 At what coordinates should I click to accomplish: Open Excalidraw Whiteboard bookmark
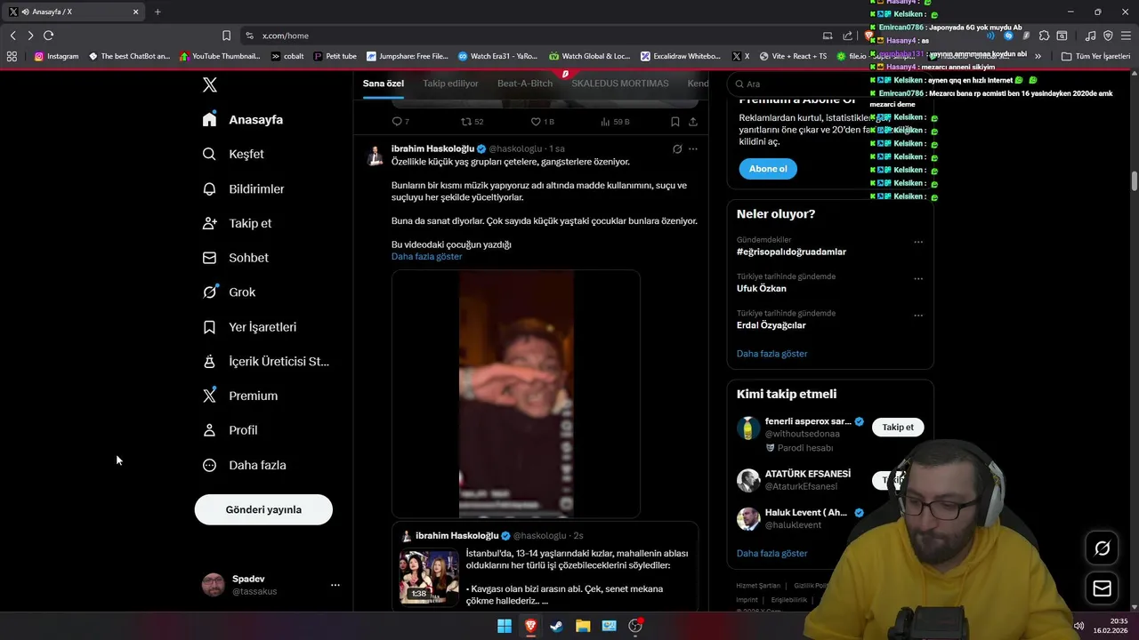point(680,56)
